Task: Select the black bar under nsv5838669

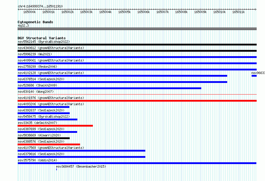Action: coord(43,138)
